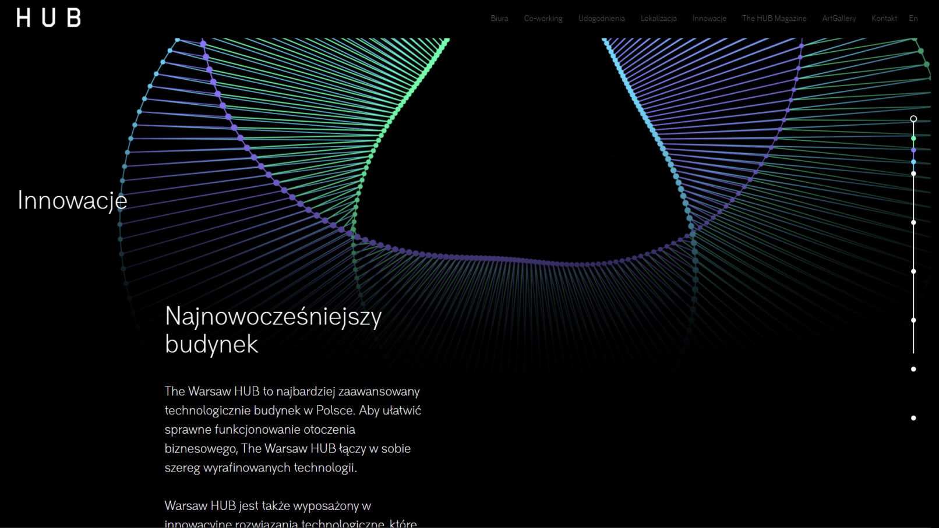
Task: Click the hollow circle at the timeline top
Action: tap(913, 119)
